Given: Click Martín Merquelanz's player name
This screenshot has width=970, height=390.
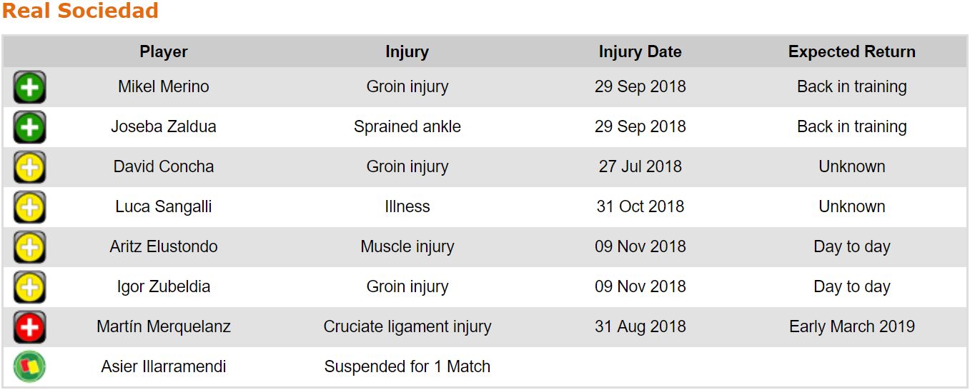Looking at the screenshot, I should (164, 327).
